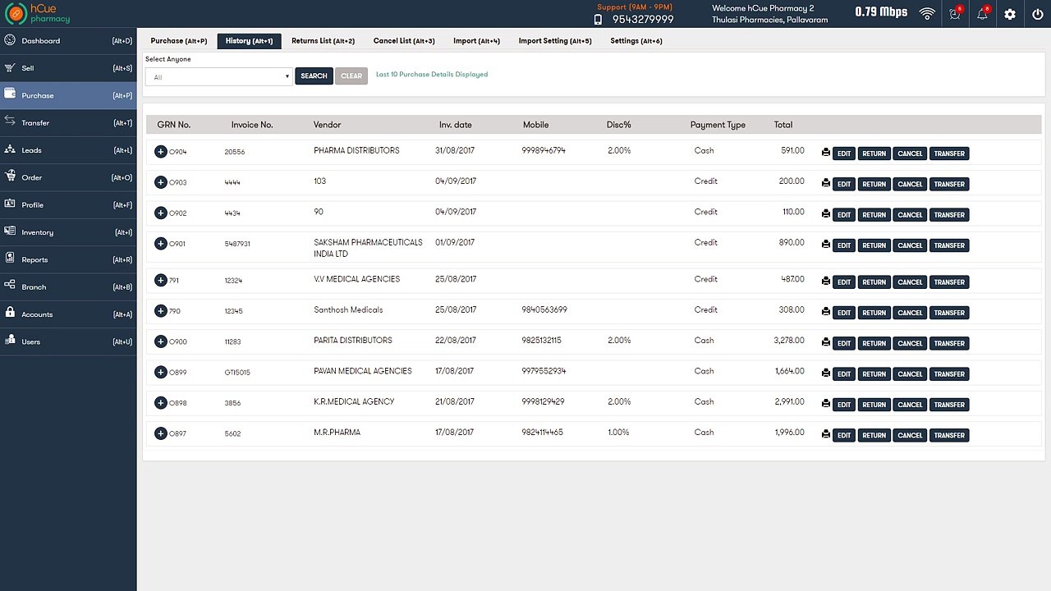Expand row GRN O899
Viewport: 1051px width, 591px height.
tap(161, 372)
